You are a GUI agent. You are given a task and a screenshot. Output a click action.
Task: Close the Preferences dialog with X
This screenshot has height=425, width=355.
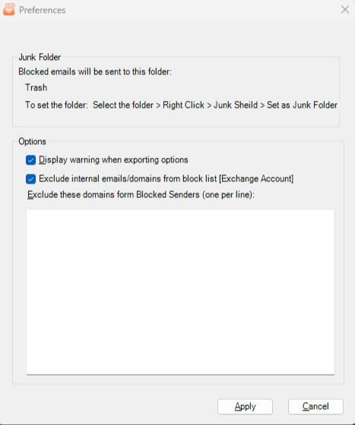pos(345,10)
